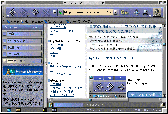Open the カスタム・ブラウザの作成 link
The image size is (168, 114).
point(66,88)
